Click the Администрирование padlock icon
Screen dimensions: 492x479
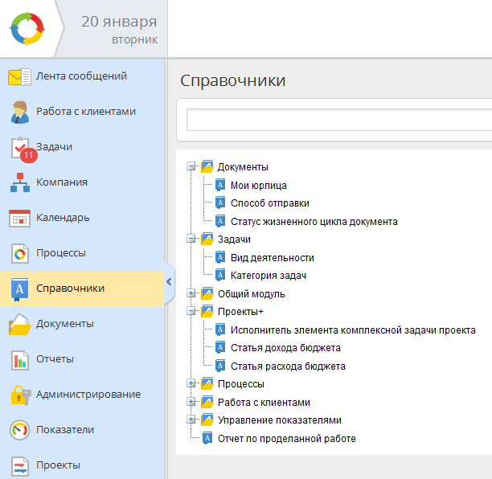point(21,395)
